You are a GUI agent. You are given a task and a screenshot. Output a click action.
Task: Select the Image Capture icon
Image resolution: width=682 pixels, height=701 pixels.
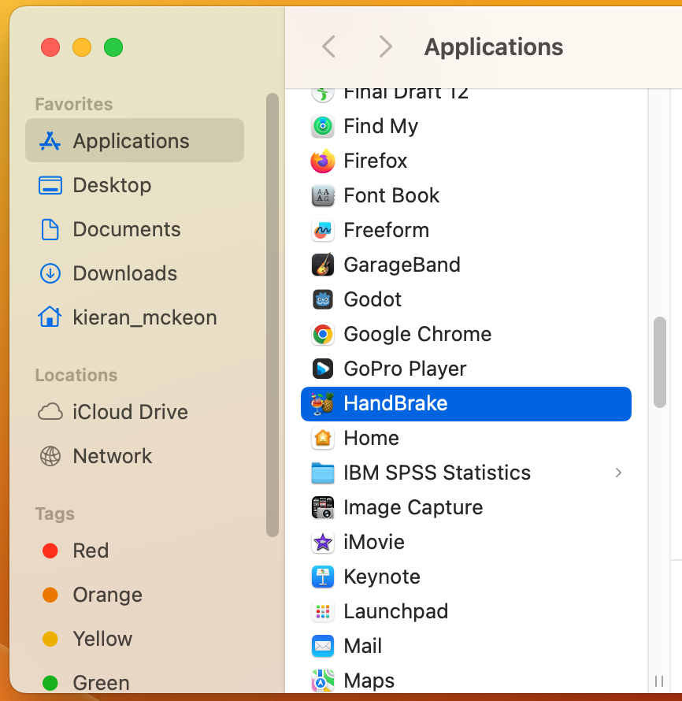(x=322, y=507)
